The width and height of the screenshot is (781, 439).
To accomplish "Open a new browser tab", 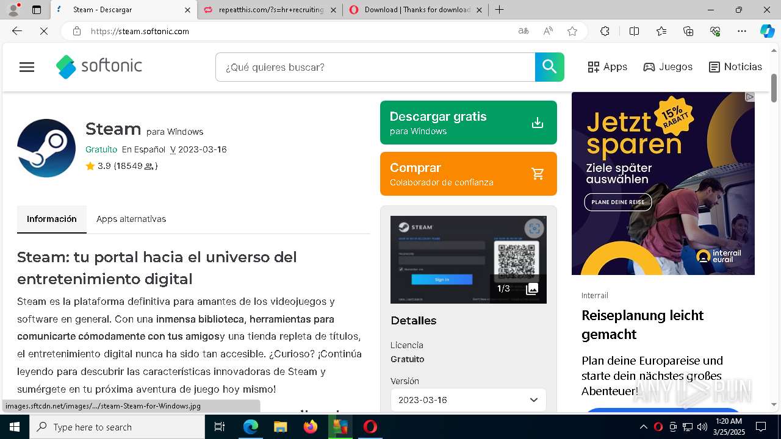I will pos(499,10).
